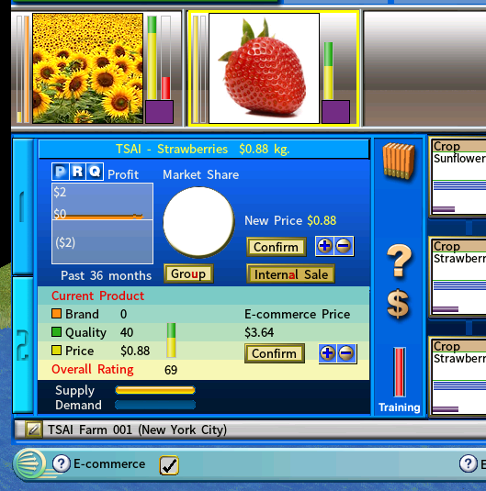Click the yellow Supply bar
The height and width of the screenshot is (491, 486).
coord(155,390)
